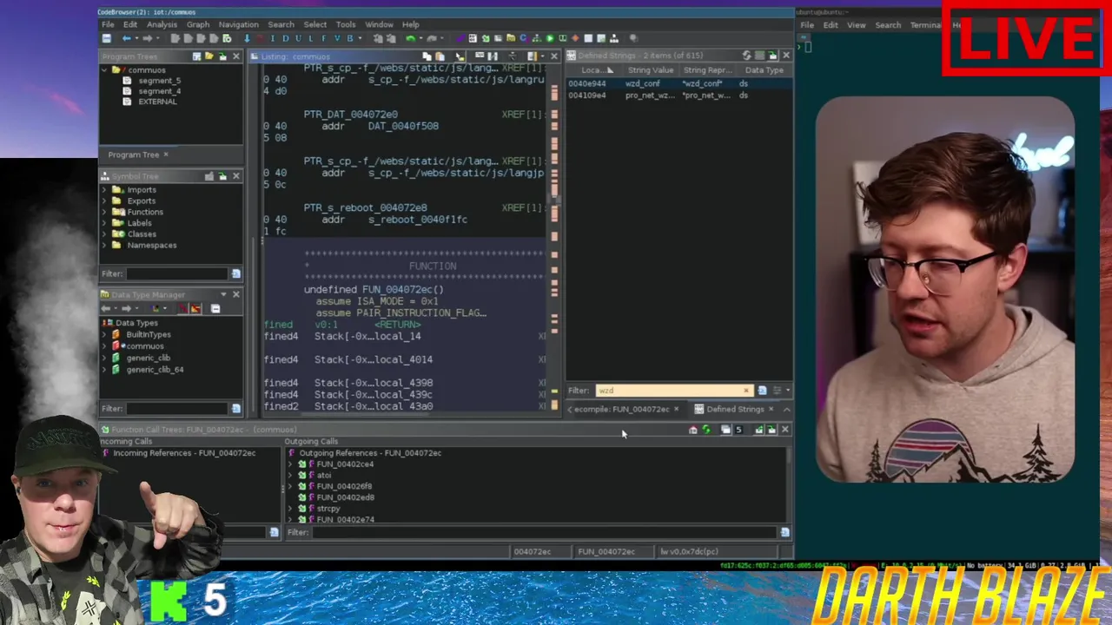Click the 'U' next undefined navigation icon

(x=298, y=38)
